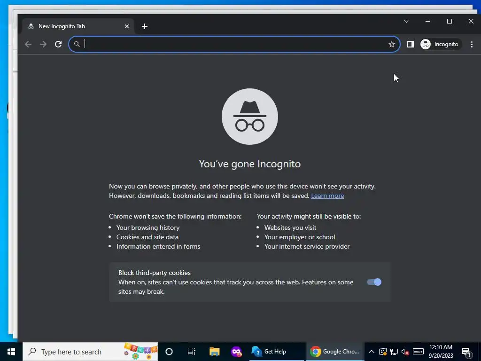Click the taskbar 'Type here to search' box

[x=90, y=352]
